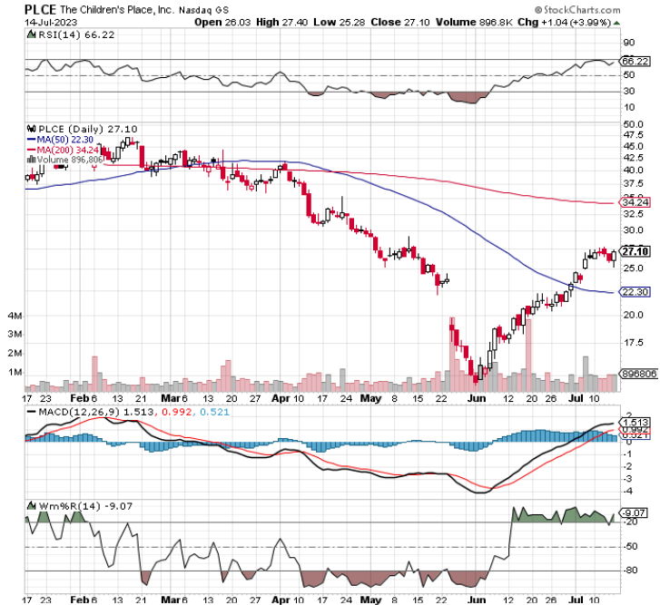Click Jul on the bottom date axis
660x605 pixels.
[x=576, y=600]
